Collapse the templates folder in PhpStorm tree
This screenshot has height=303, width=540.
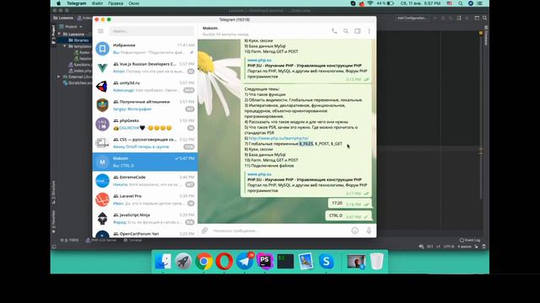point(64,46)
